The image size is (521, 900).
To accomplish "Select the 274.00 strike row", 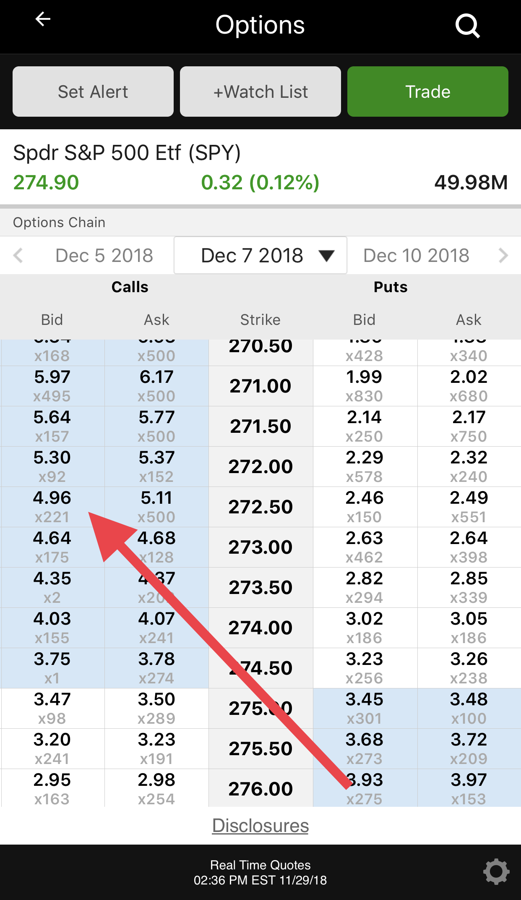I will pyautogui.click(x=260, y=628).
